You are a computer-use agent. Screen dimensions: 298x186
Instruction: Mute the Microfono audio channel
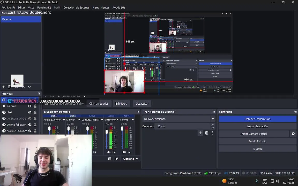(x=109, y=152)
